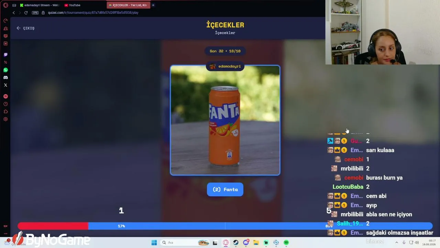The image size is (440, 248).
Task: Click cemobi's username above mrbilibili's '2' message
Action: [x=354, y=159]
